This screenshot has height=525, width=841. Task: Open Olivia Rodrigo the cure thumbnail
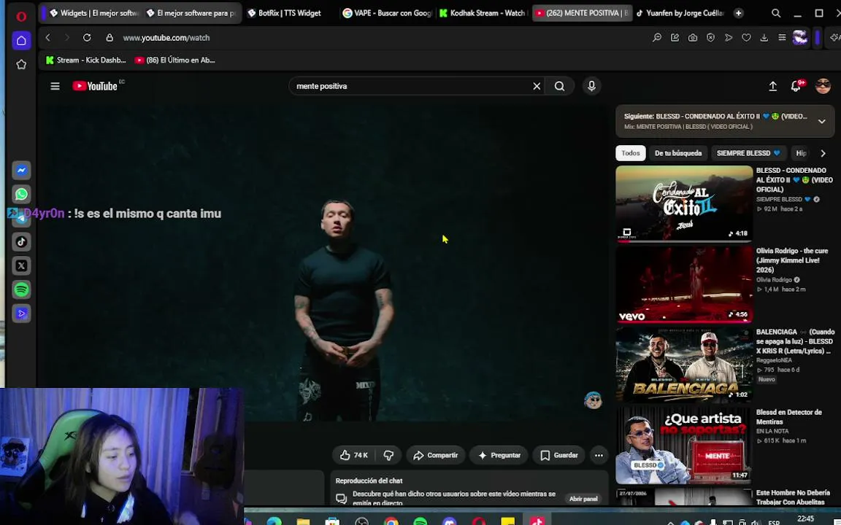684,284
